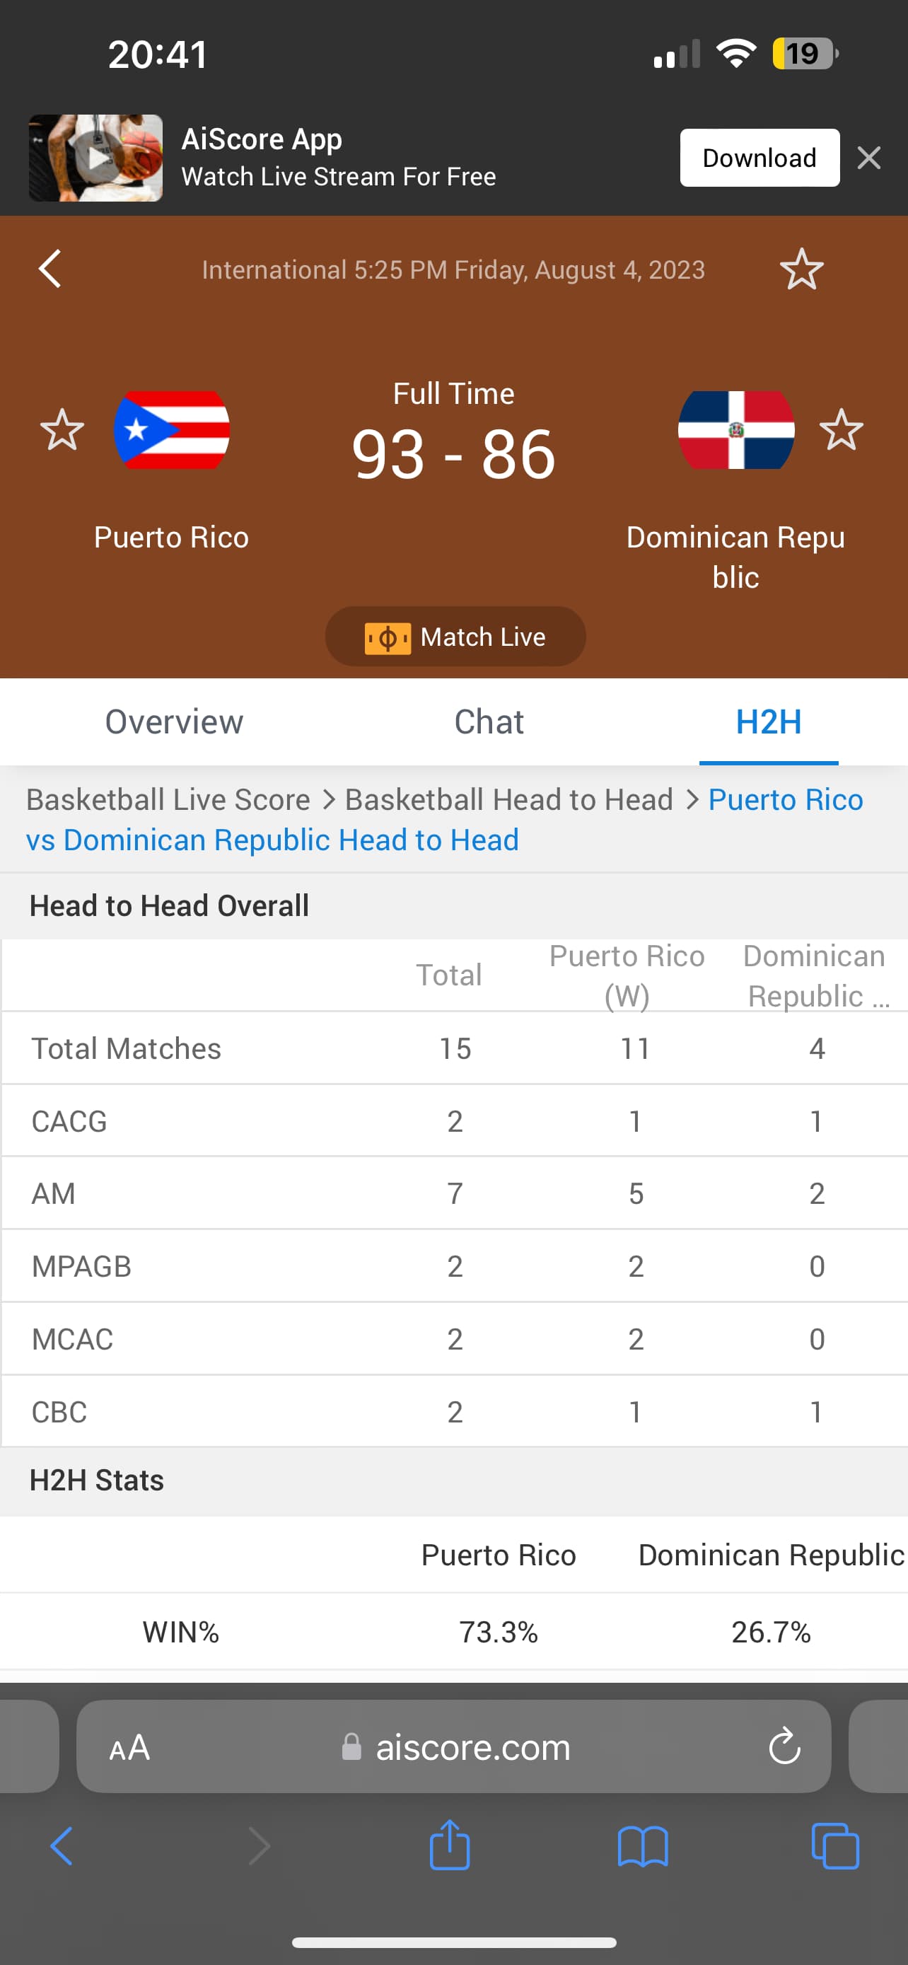The image size is (908, 1965).
Task: Dismiss the AiScore app banner
Action: pos(869,158)
